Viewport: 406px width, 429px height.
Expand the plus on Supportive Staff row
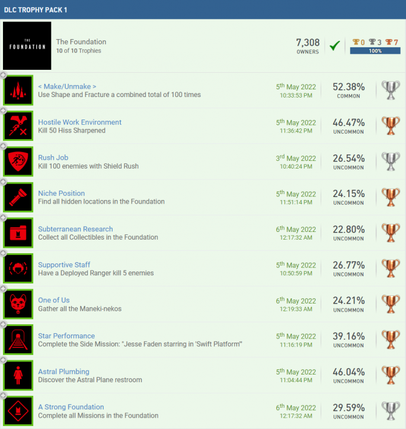tap(3, 253)
